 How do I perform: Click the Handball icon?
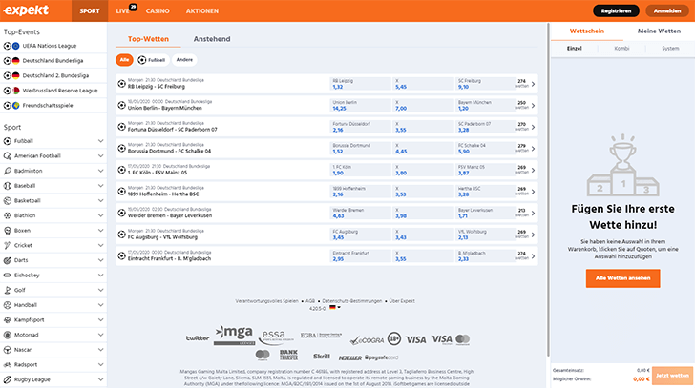click(7, 305)
